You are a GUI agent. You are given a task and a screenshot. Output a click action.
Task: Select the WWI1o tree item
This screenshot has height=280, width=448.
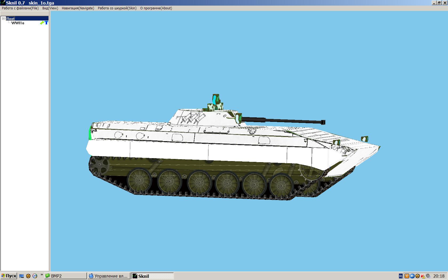[18, 23]
